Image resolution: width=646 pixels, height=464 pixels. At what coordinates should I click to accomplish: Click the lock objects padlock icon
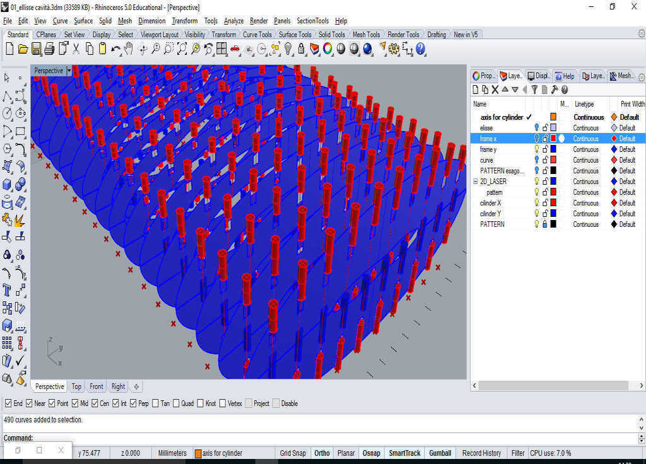(301, 49)
